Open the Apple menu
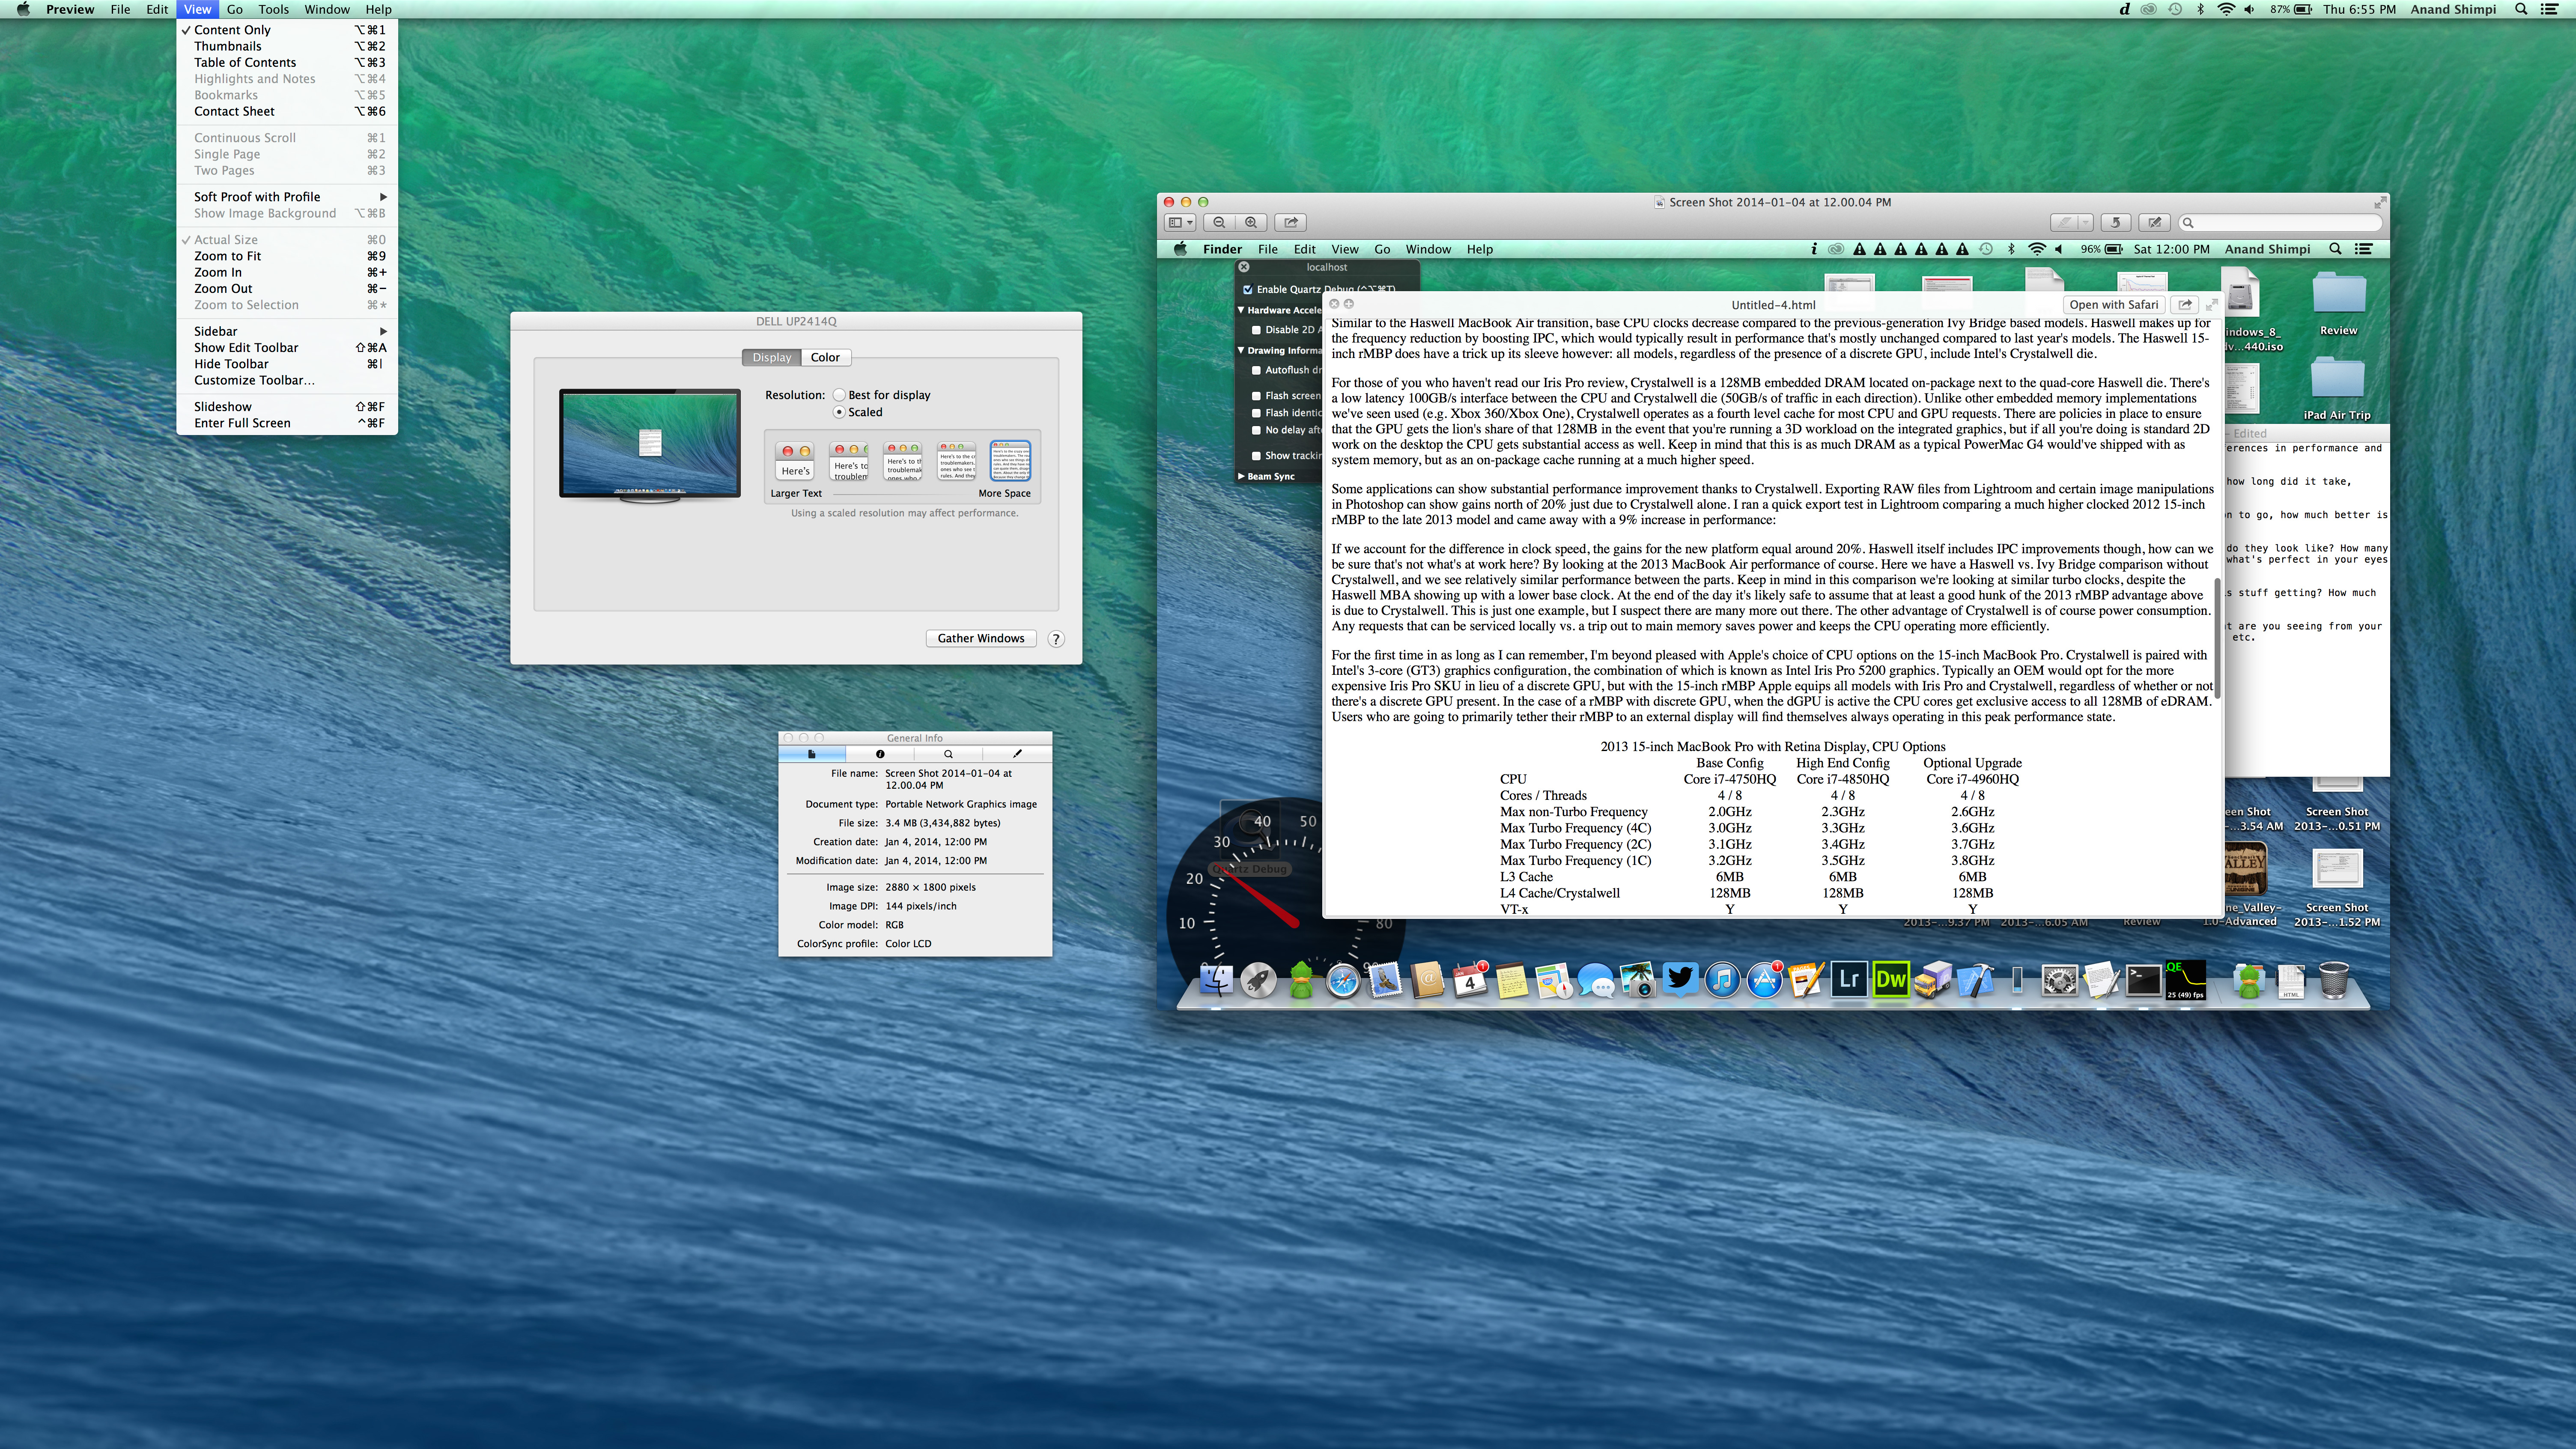Screen dimensions: 2576x1449 [23, 9]
